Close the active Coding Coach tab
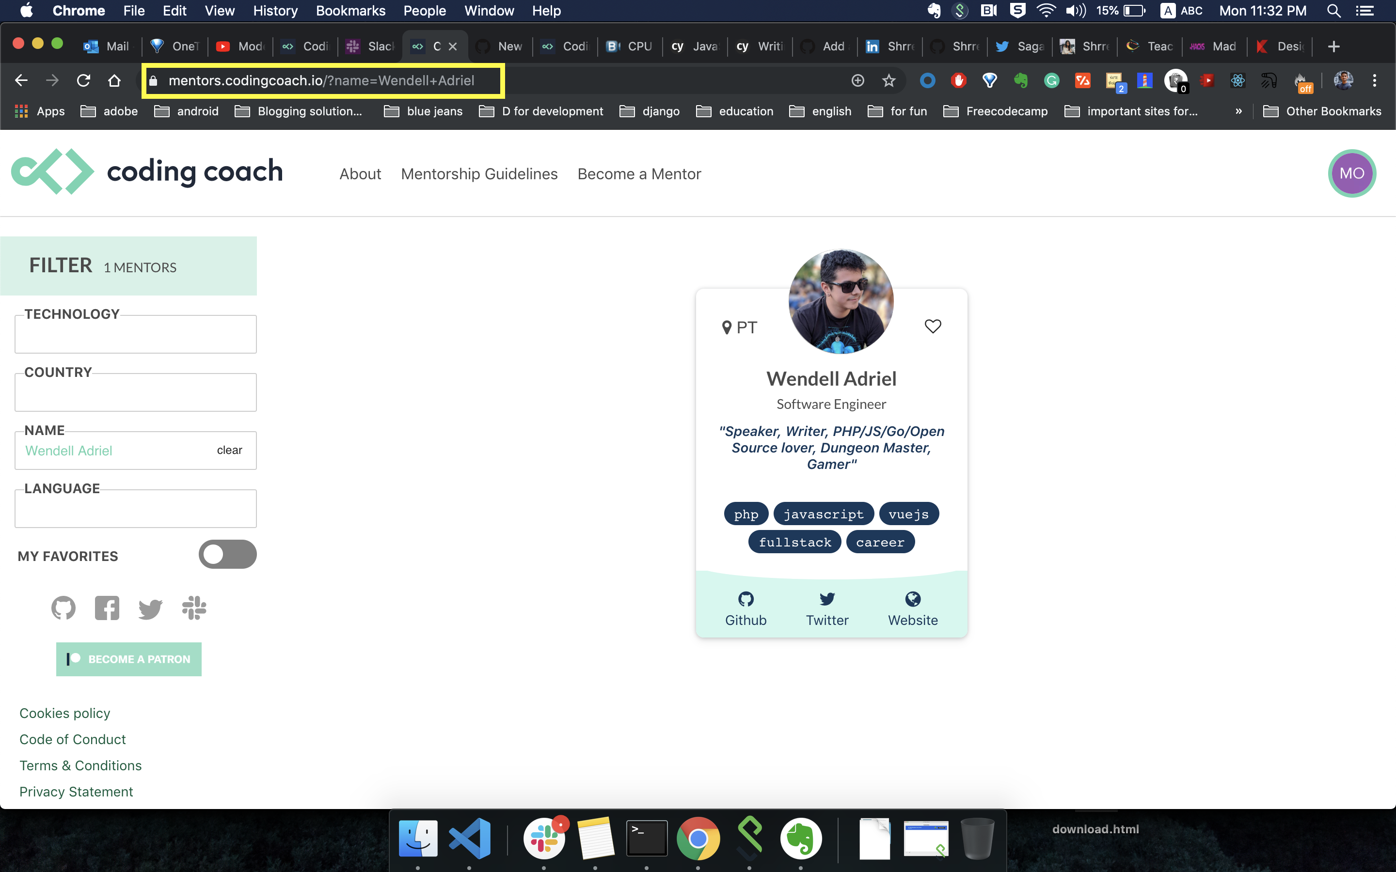Viewport: 1396px width, 872px height. [453, 46]
